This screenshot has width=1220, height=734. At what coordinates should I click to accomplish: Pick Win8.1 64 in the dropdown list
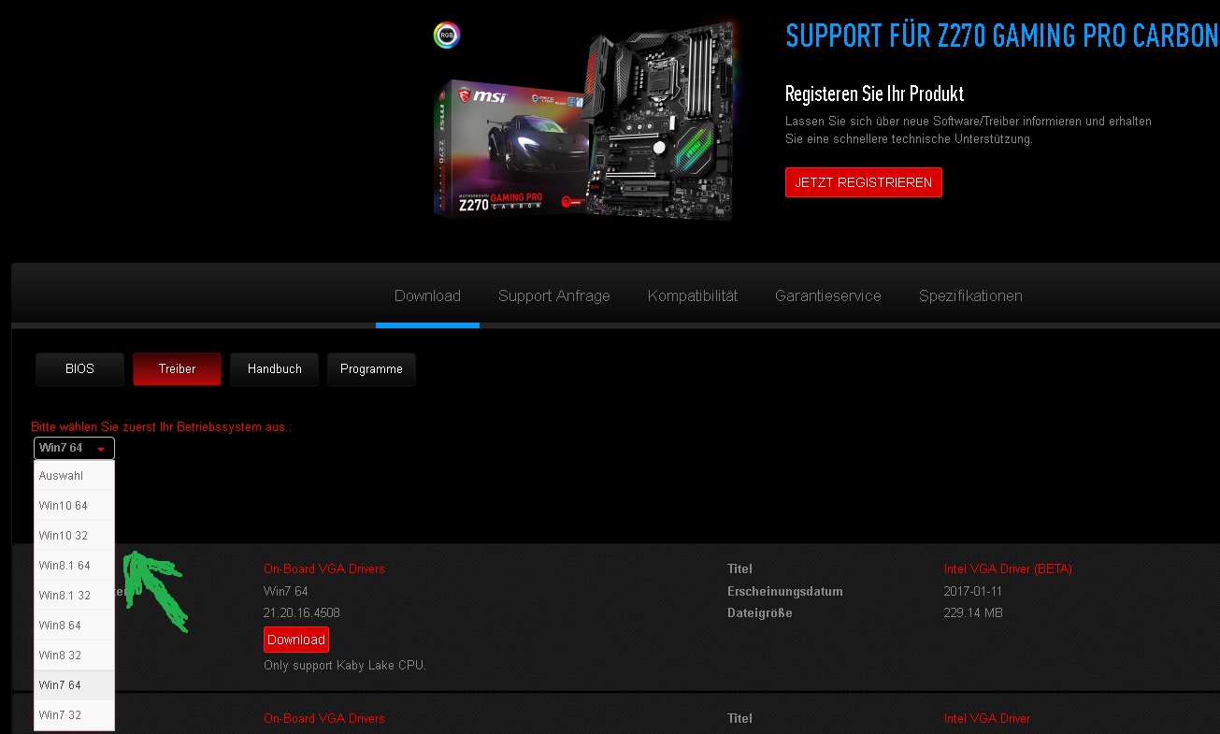click(x=74, y=565)
